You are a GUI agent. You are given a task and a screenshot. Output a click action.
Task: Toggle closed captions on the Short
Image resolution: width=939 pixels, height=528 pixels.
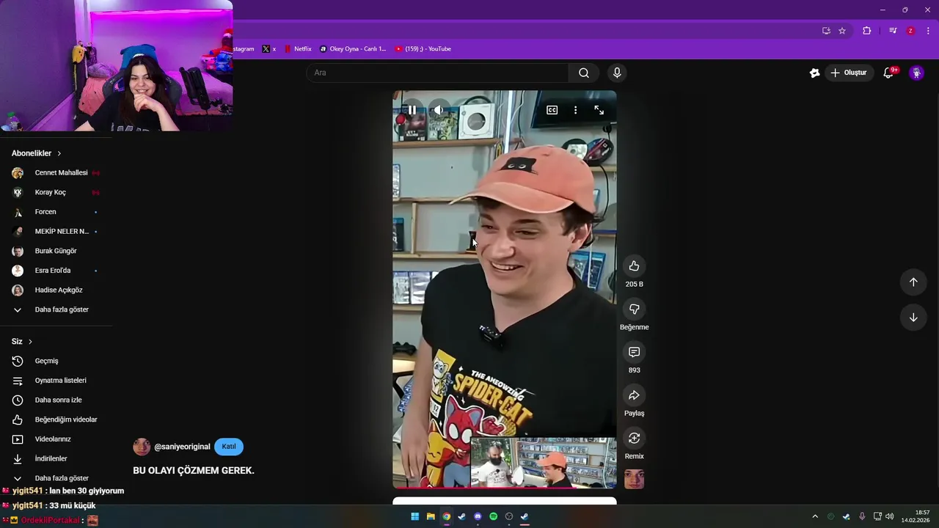(x=552, y=110)
